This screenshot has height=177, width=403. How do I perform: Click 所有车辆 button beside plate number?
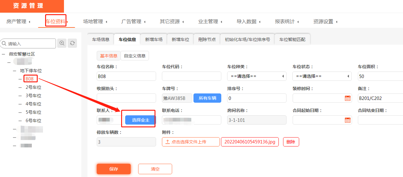207,98
